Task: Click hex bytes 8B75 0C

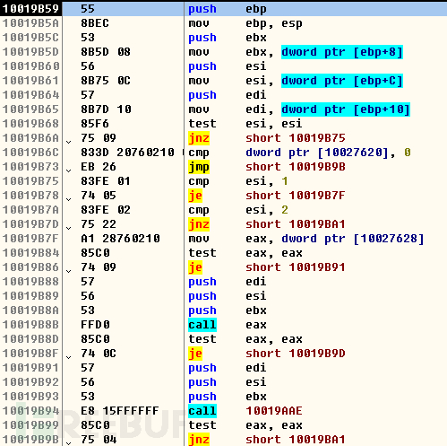Action: 106,81
